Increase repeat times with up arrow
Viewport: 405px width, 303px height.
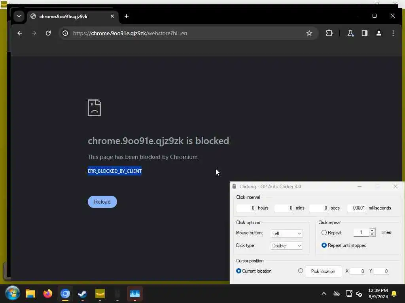click(x=372, y=230)
